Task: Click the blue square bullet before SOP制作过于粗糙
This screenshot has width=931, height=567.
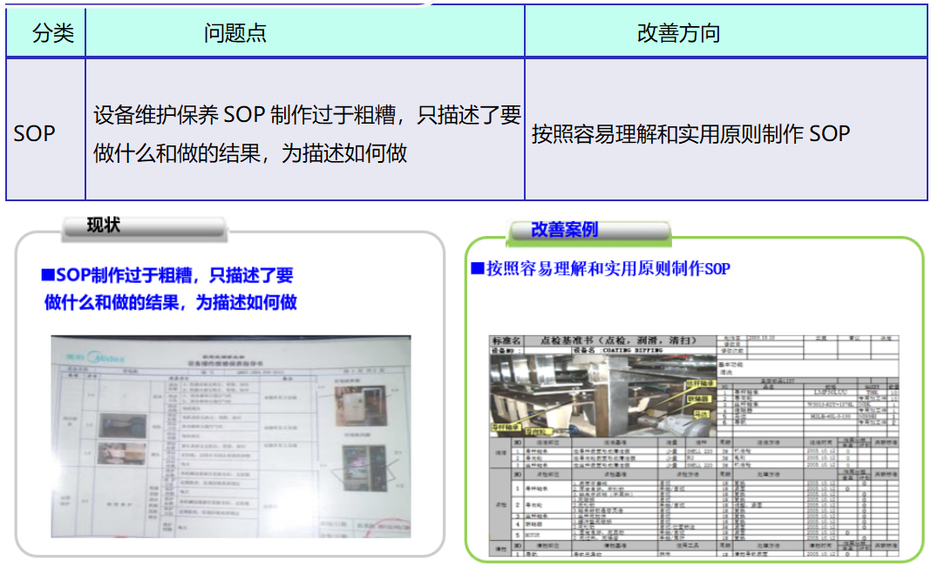Action: coord(48,275)
